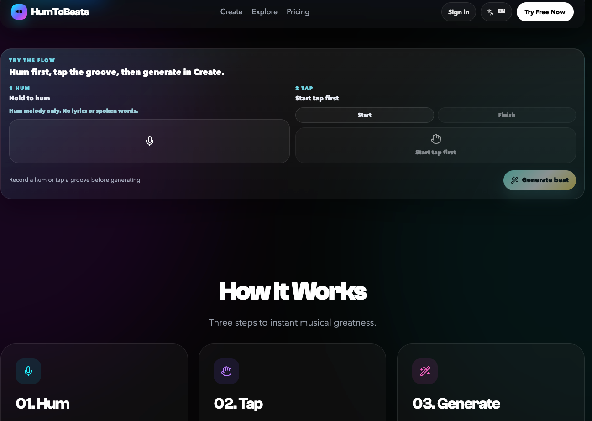The height and width of the screenshot is (421, 592).
Task: Click the wand icon in 03. Generate card
Action: point(425,371)
